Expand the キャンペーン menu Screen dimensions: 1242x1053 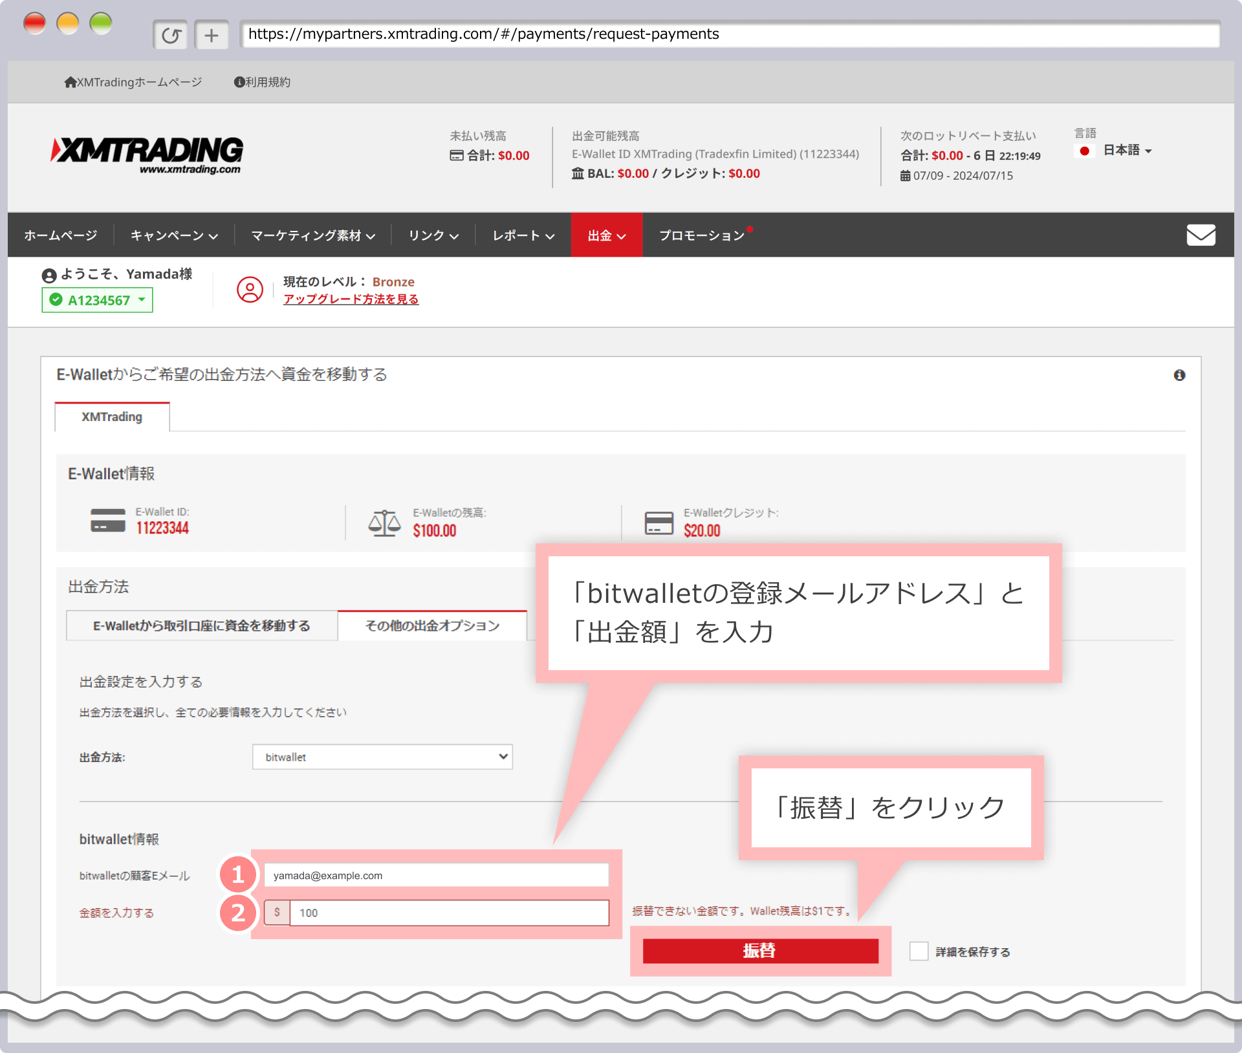pos(174,235)
